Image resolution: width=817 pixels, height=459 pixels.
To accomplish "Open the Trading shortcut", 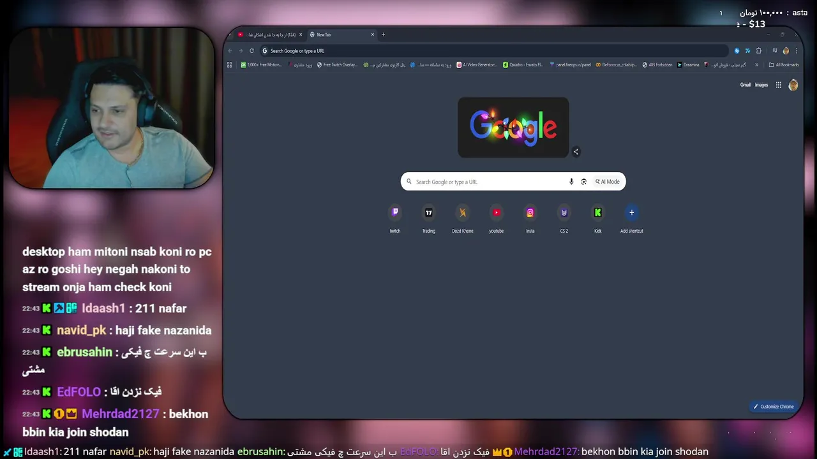I will [429, 218].
